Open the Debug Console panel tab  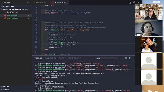click(74, 58)
